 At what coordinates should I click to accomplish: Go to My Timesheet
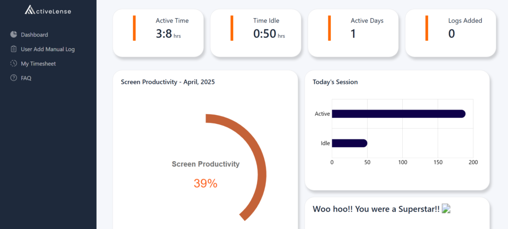[x=39, y=63]
